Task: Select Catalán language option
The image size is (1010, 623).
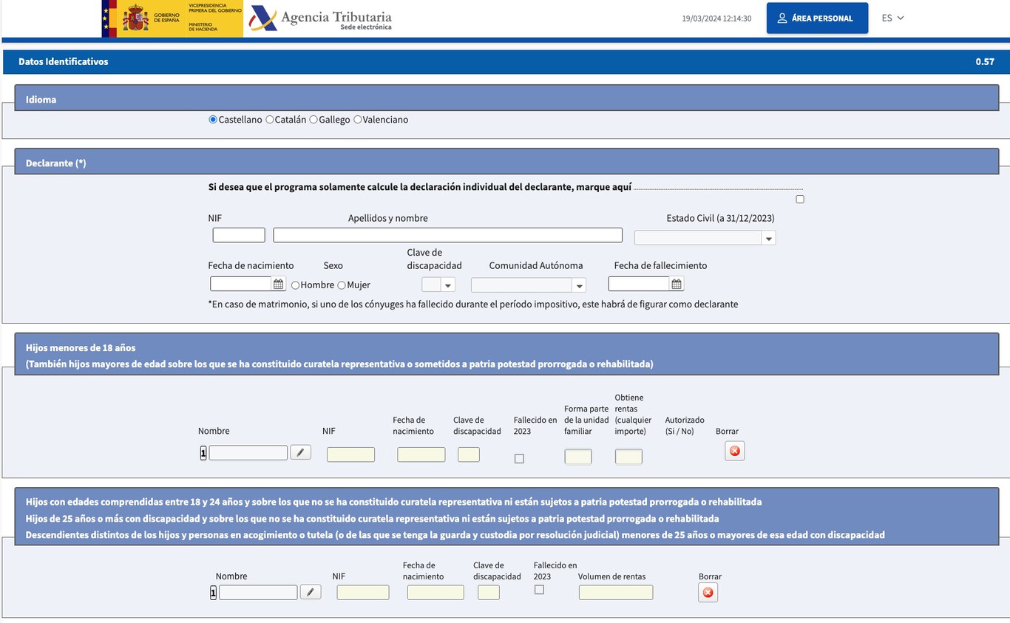Action: pyautogui.click(x=269, y=120)
